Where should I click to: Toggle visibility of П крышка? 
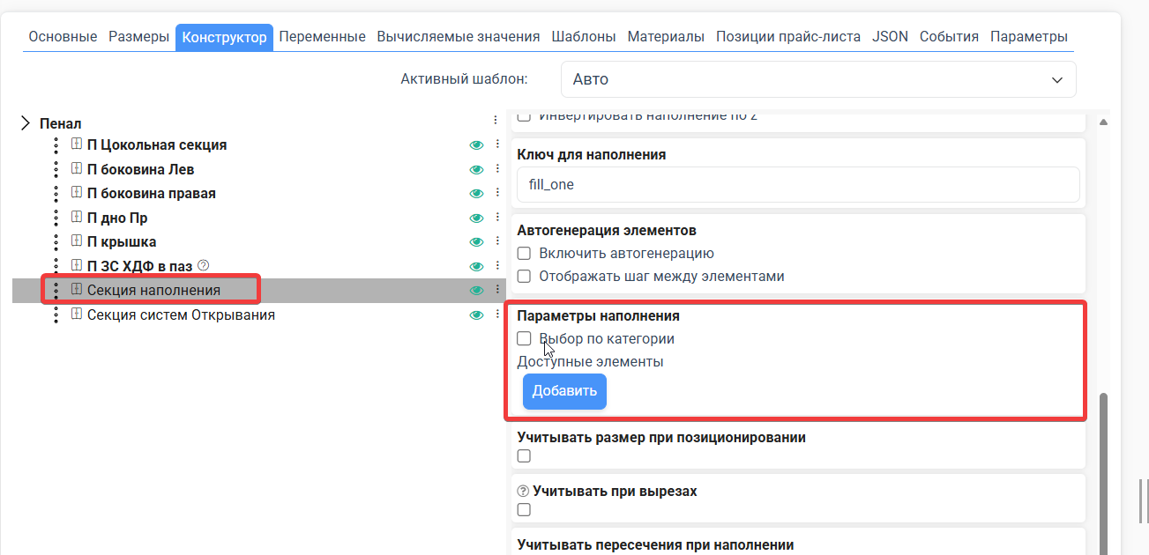pyautogui.click(x=477, y=241)
